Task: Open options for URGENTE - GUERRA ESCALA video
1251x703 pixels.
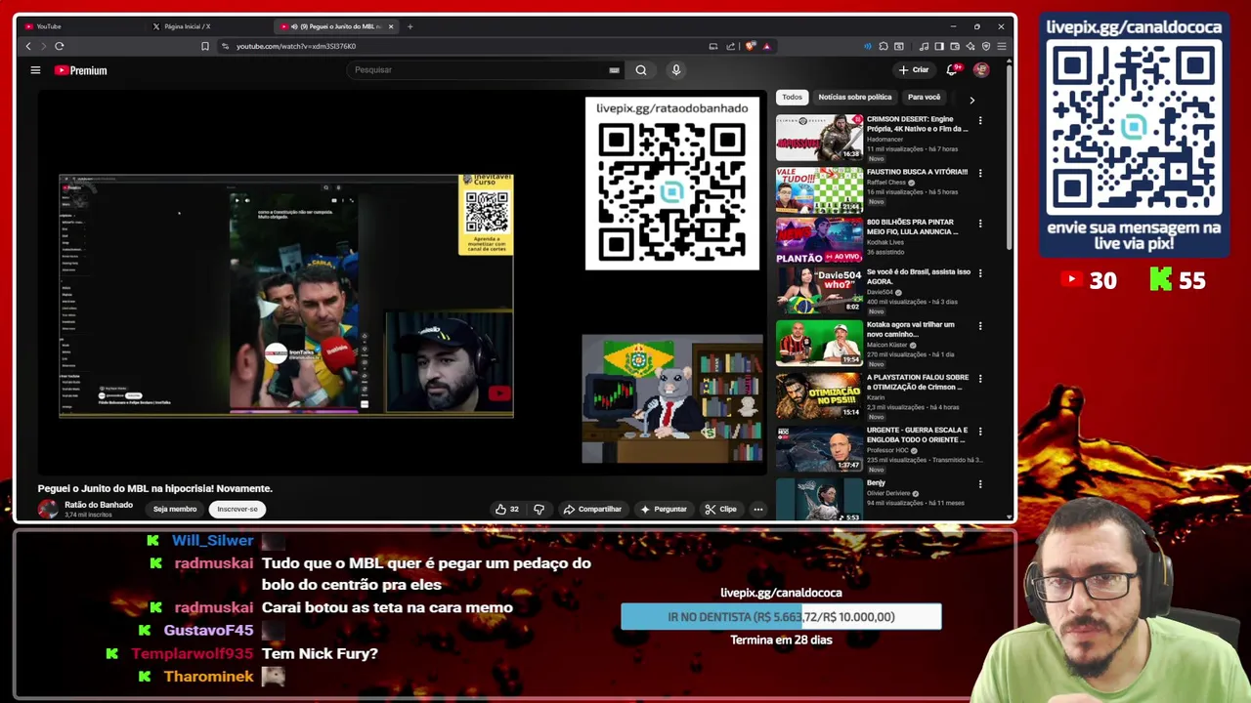Action: (980, 433)
